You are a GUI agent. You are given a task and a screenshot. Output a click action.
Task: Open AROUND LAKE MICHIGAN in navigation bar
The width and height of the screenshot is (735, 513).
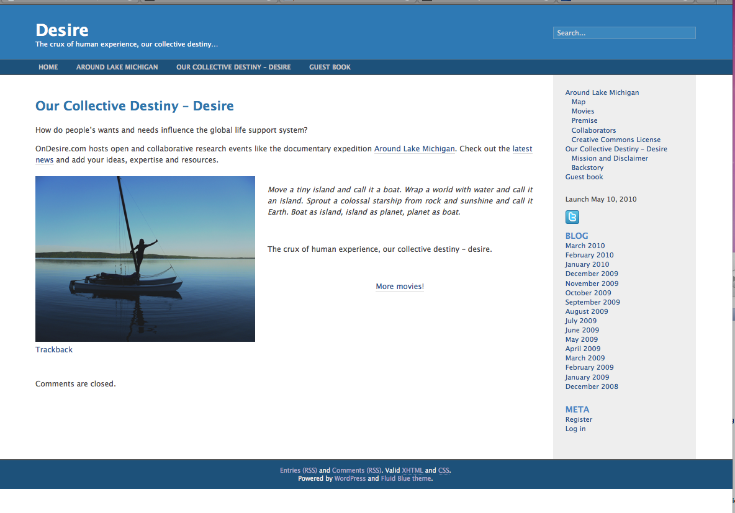pos(117,67)
